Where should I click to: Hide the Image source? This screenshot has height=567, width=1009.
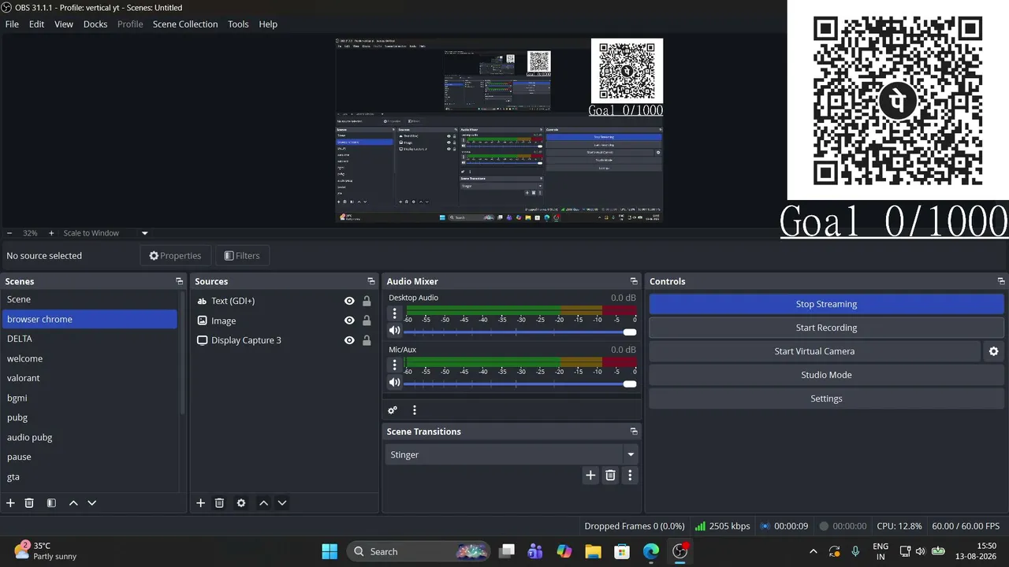(349, 321)
